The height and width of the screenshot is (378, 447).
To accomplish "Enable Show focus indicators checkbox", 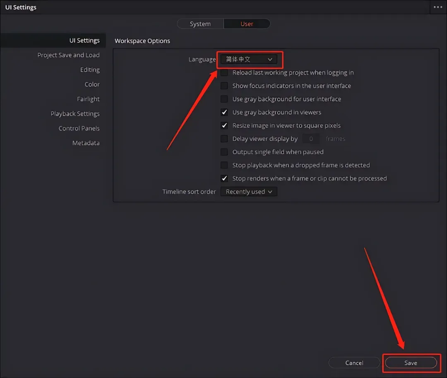I will click(224, 86).
